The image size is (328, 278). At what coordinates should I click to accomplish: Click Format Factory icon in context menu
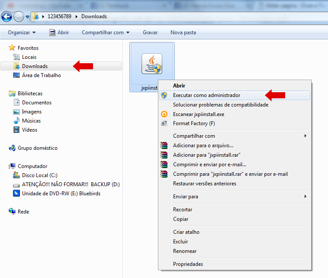coord(164,123)
